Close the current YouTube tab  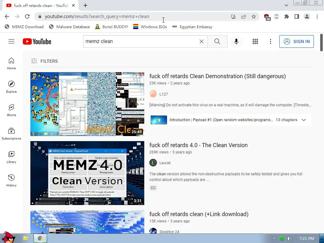(73, 6)
